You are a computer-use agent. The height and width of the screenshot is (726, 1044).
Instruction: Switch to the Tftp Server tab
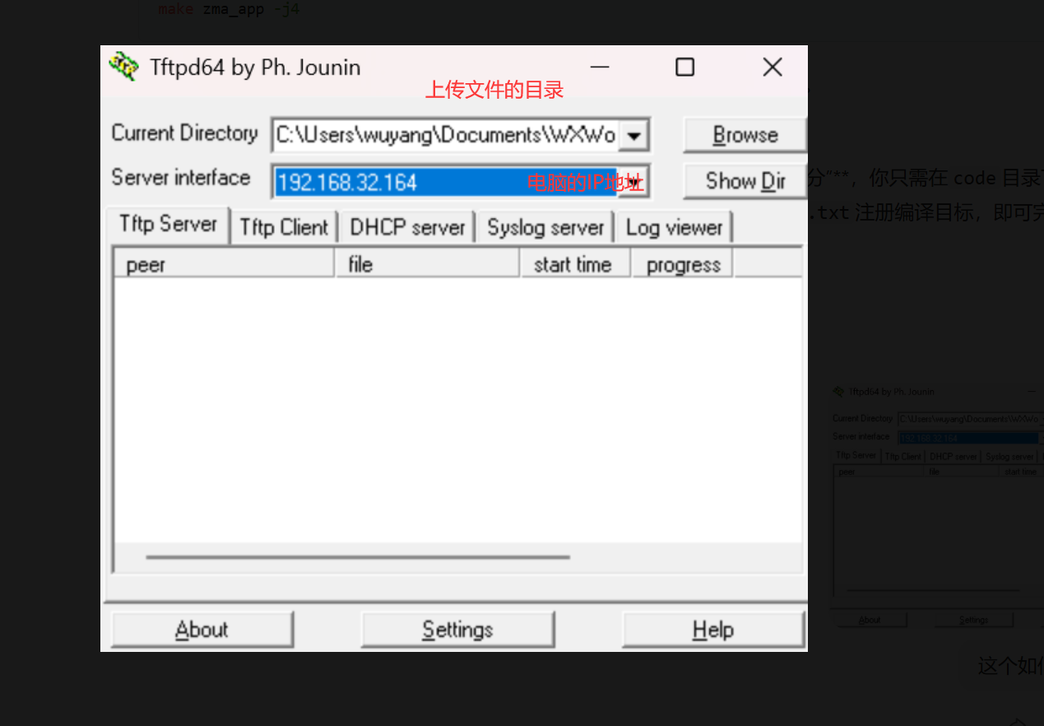(x=168, y=224)
